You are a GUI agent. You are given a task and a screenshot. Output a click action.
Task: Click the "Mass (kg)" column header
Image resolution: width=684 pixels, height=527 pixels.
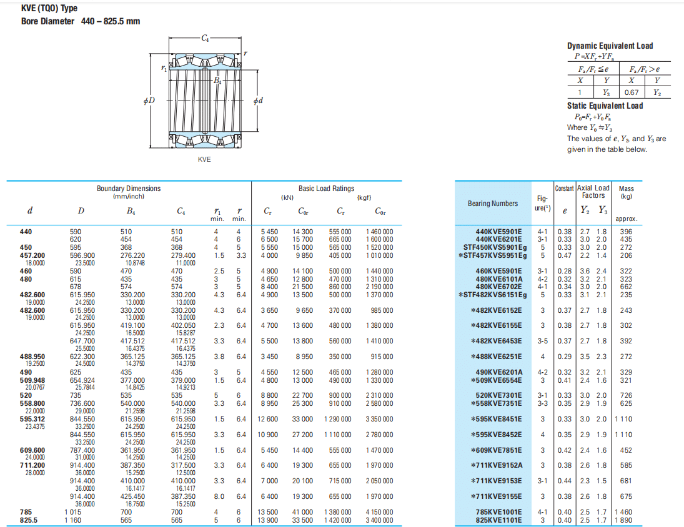[626, 192]
